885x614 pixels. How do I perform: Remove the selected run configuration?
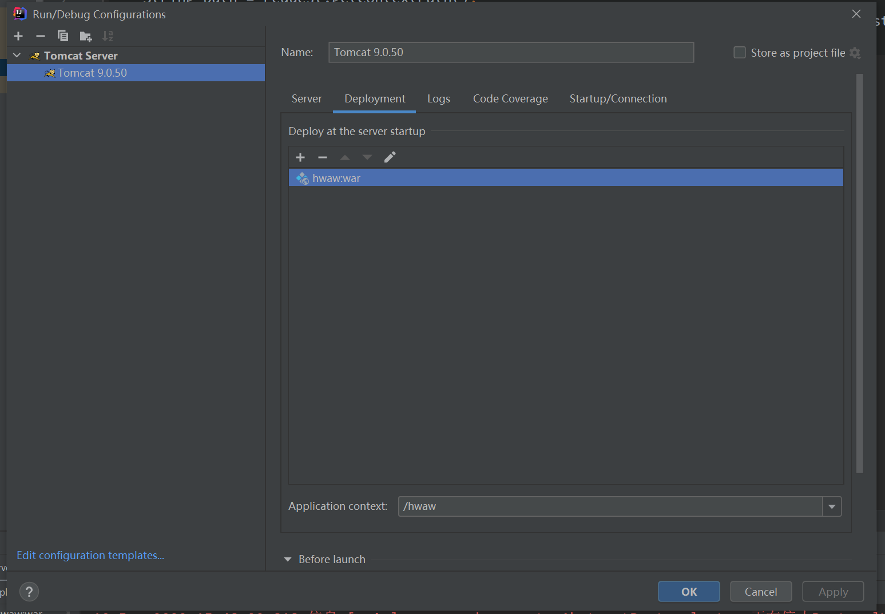pyautogui.click(x=40, y=36)
